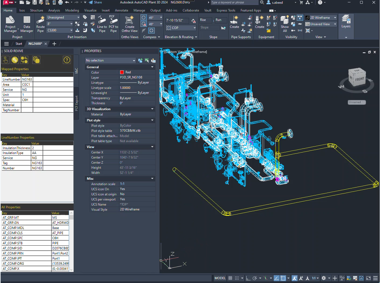Open the search magnifier in title bar
Screen dimensions: 380x283
point(262,2)
